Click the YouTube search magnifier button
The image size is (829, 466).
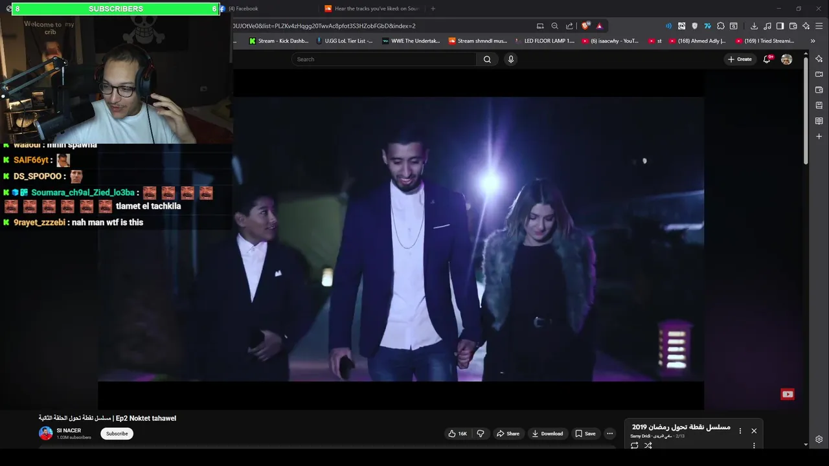(x=487, y=59)
